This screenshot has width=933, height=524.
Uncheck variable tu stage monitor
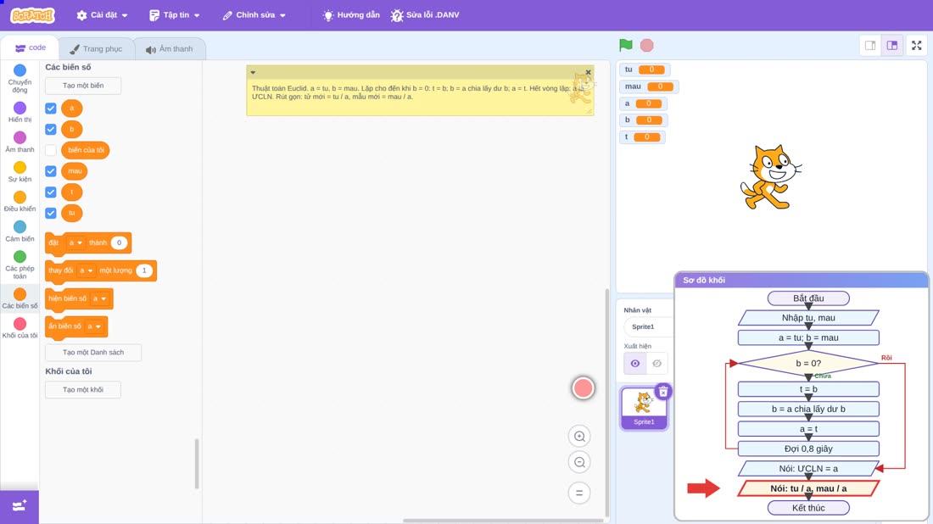(51, 213)
